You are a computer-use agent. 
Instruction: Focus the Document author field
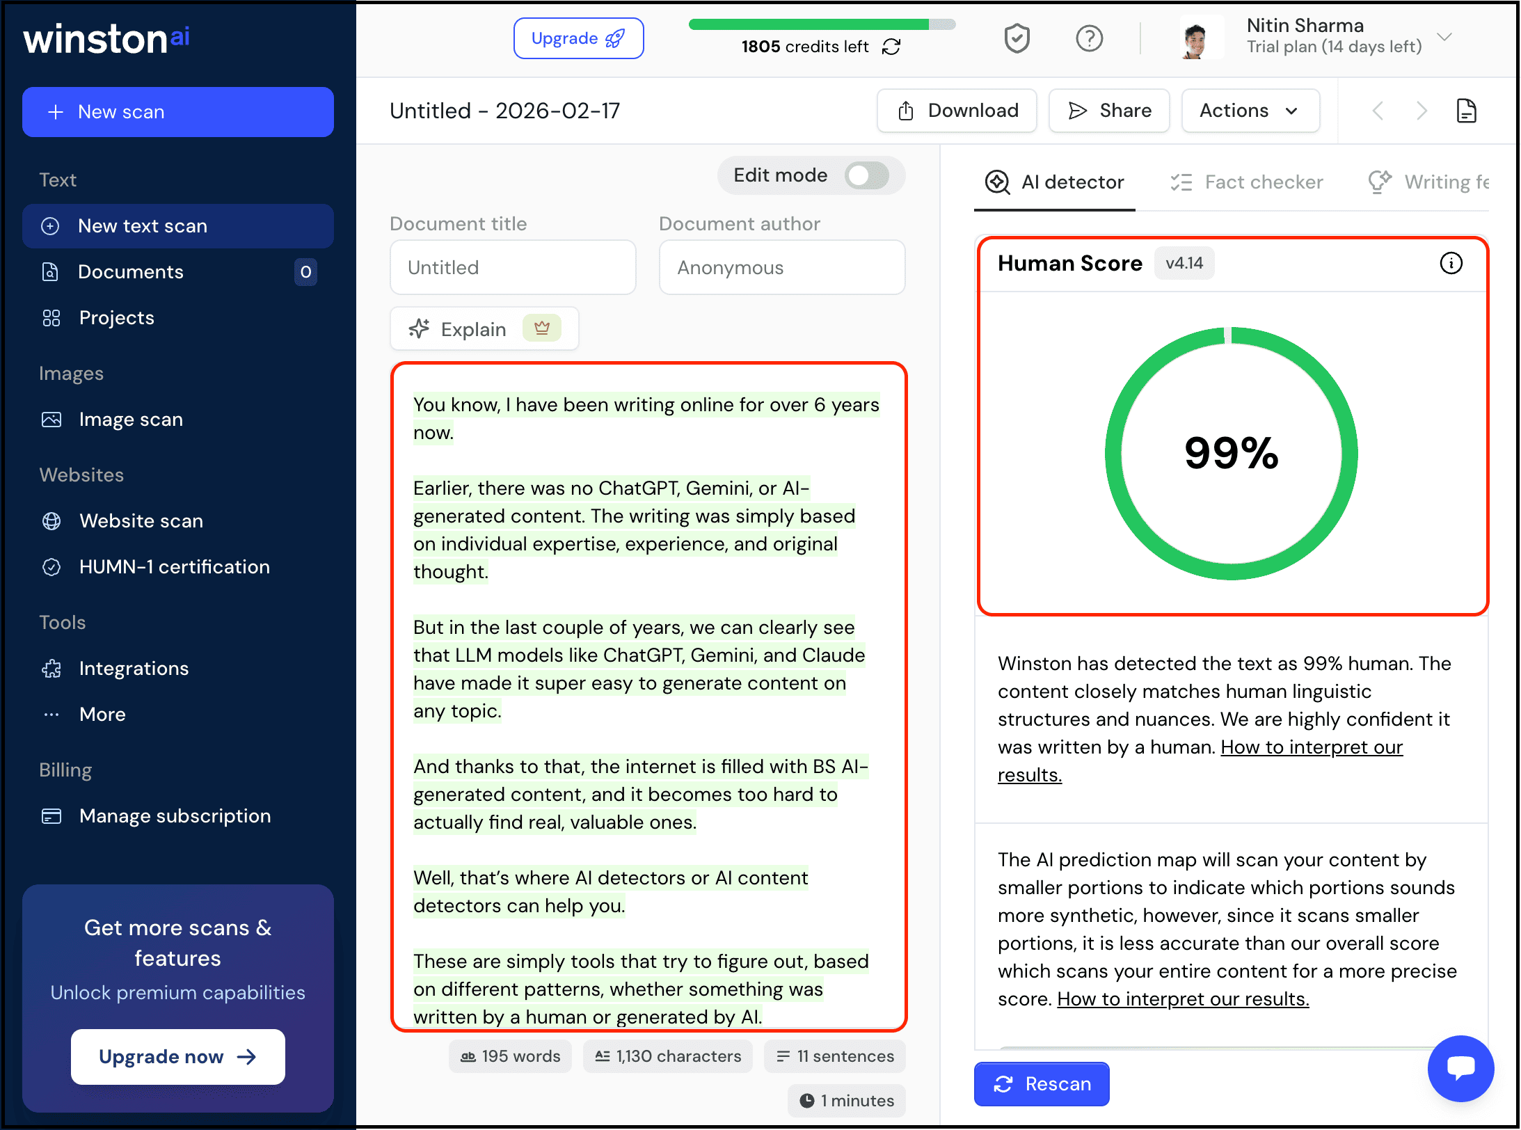coord(782,268)
